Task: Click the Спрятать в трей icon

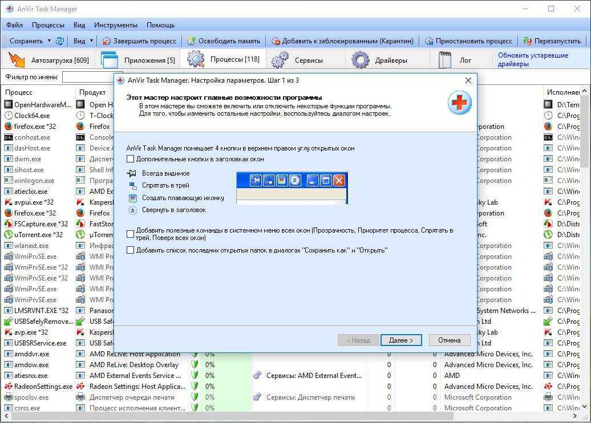Action: 133,185
